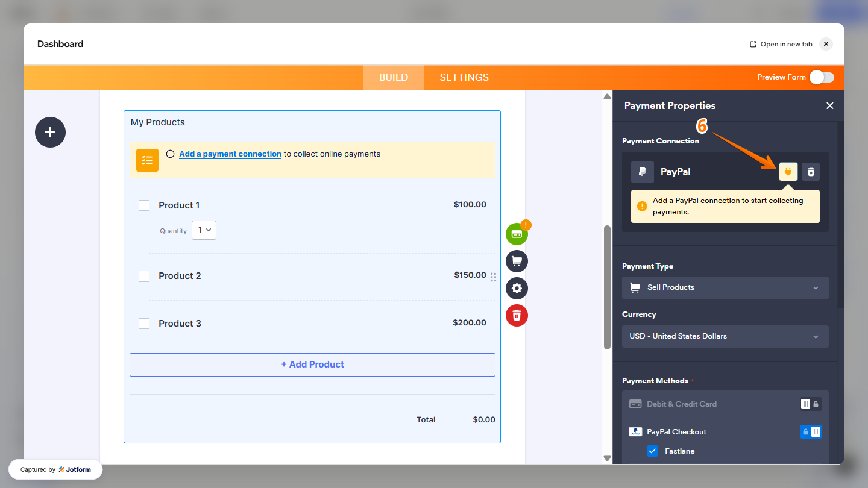Click the card icon beside Debit & Credit Card
Image resolution: width=868 pixels, height=488 pixels.
(635, 404)
